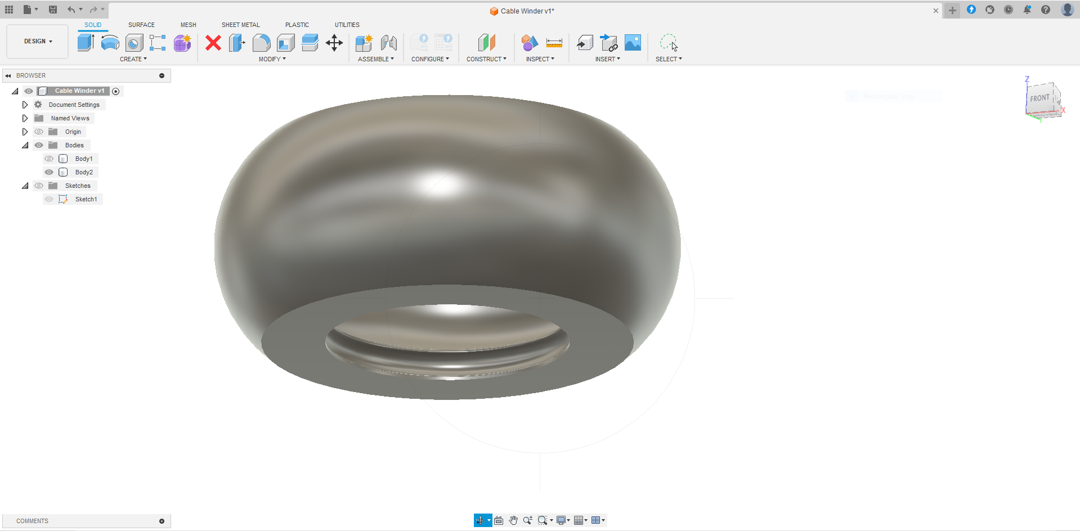The image size is (1080, 531).
Task: Open the INSPECT dropdown menu
Action: (540, 59)
